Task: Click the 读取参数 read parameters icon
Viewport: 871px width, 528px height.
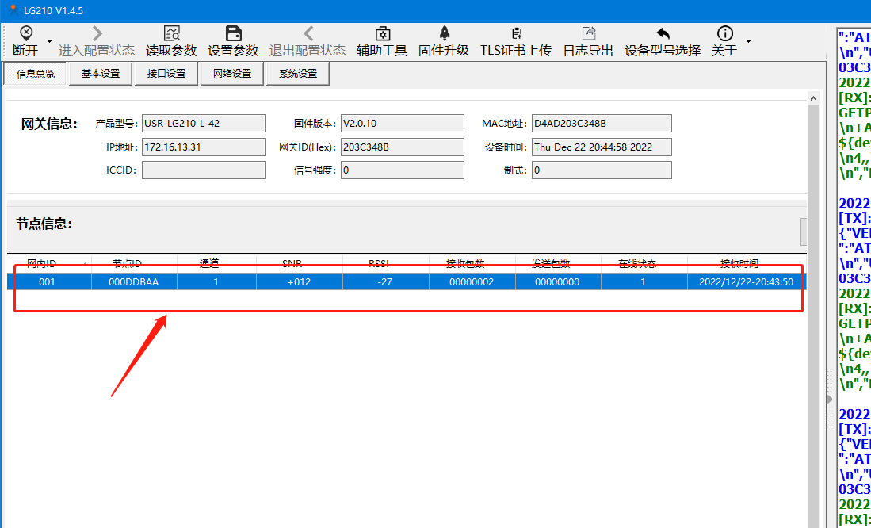Action: [x=171, y=33]
